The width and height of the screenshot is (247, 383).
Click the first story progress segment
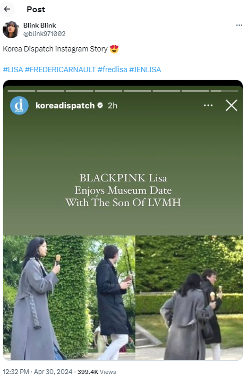[x=22, y=91]
